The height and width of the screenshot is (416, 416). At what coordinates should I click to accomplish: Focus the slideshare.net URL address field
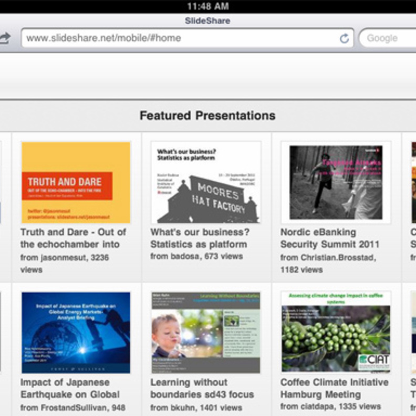[x=188, y=38]
